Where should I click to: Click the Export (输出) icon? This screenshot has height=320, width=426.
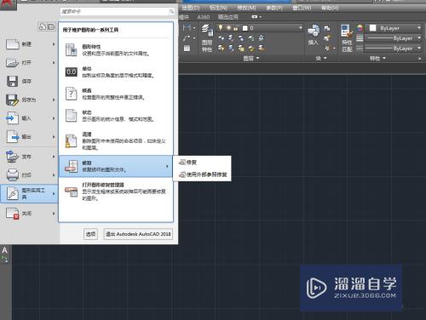[13, 137]
